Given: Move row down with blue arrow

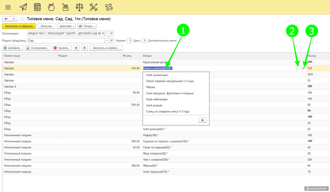Looking at the screenshot, I should tap(84, 48).
